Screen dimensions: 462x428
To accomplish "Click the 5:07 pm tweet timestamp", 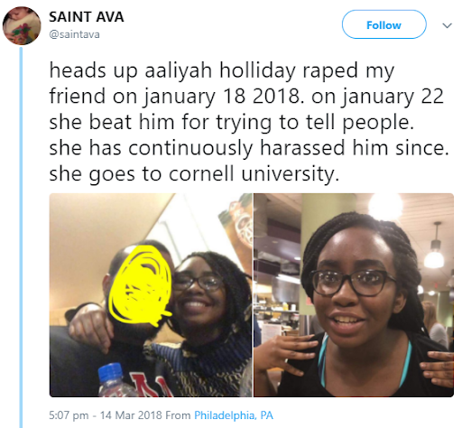I will [69, 415].
